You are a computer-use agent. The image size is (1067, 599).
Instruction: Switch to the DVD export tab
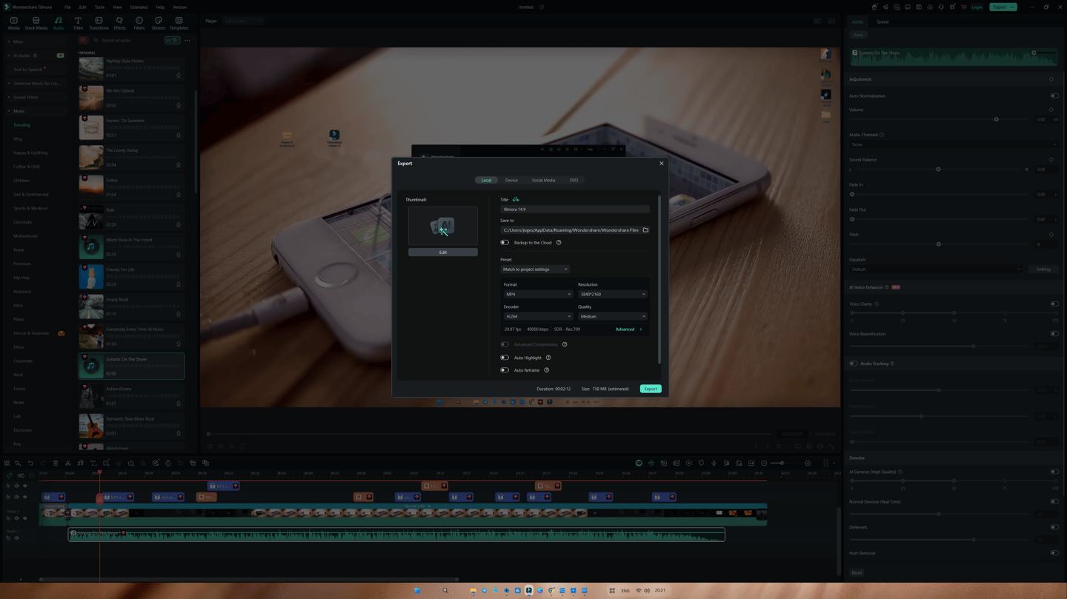click(574, 180)
